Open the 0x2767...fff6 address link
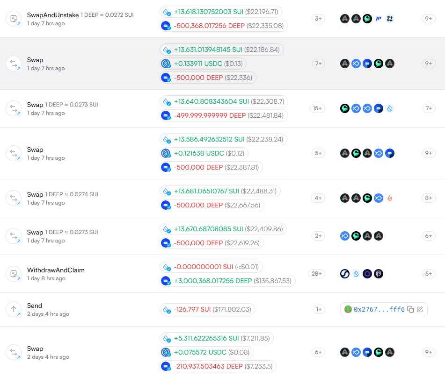Screen dimensions: 445x377 tap(379, 309)
